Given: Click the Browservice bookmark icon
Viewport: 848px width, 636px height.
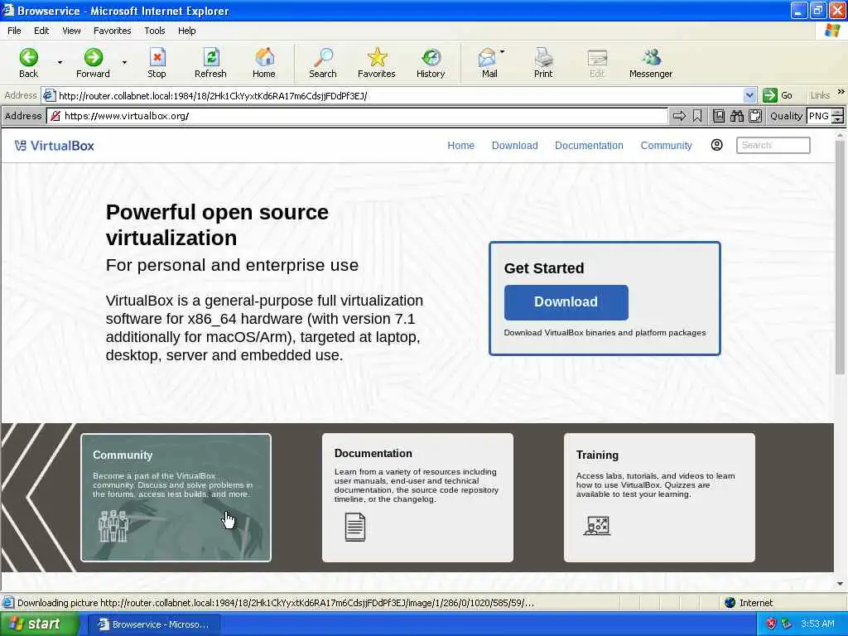Looking at the screenshot, I should point(697,116).
